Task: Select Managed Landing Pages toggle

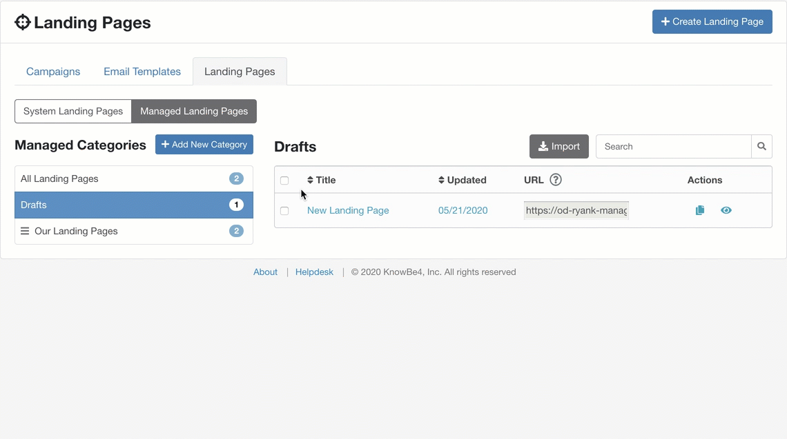Action: 194,111
